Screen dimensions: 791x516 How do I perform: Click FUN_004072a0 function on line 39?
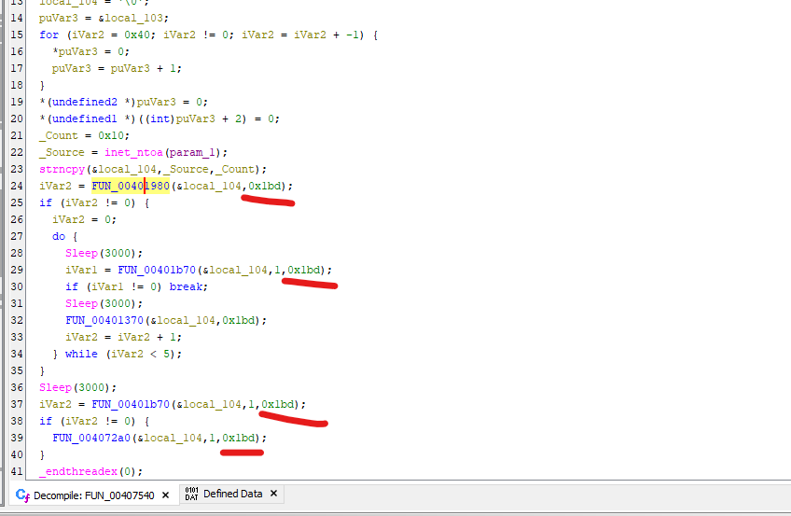pos(90,438)
